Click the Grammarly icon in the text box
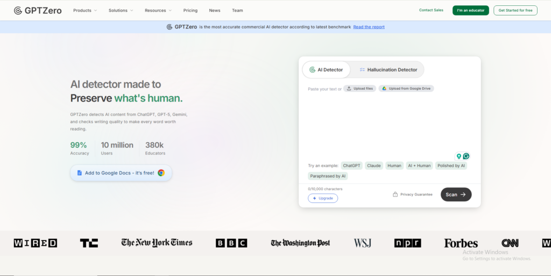This screenshot has height=276, width=551. (467, 156)
